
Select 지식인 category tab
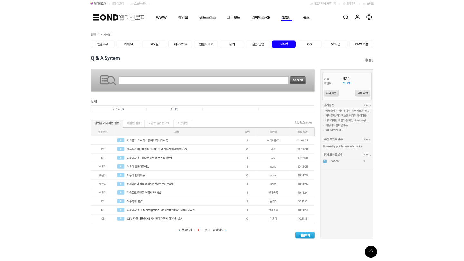284,44
